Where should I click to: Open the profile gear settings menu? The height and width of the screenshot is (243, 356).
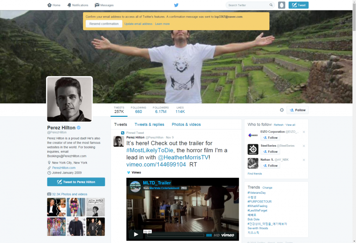[x=282, y=110]
